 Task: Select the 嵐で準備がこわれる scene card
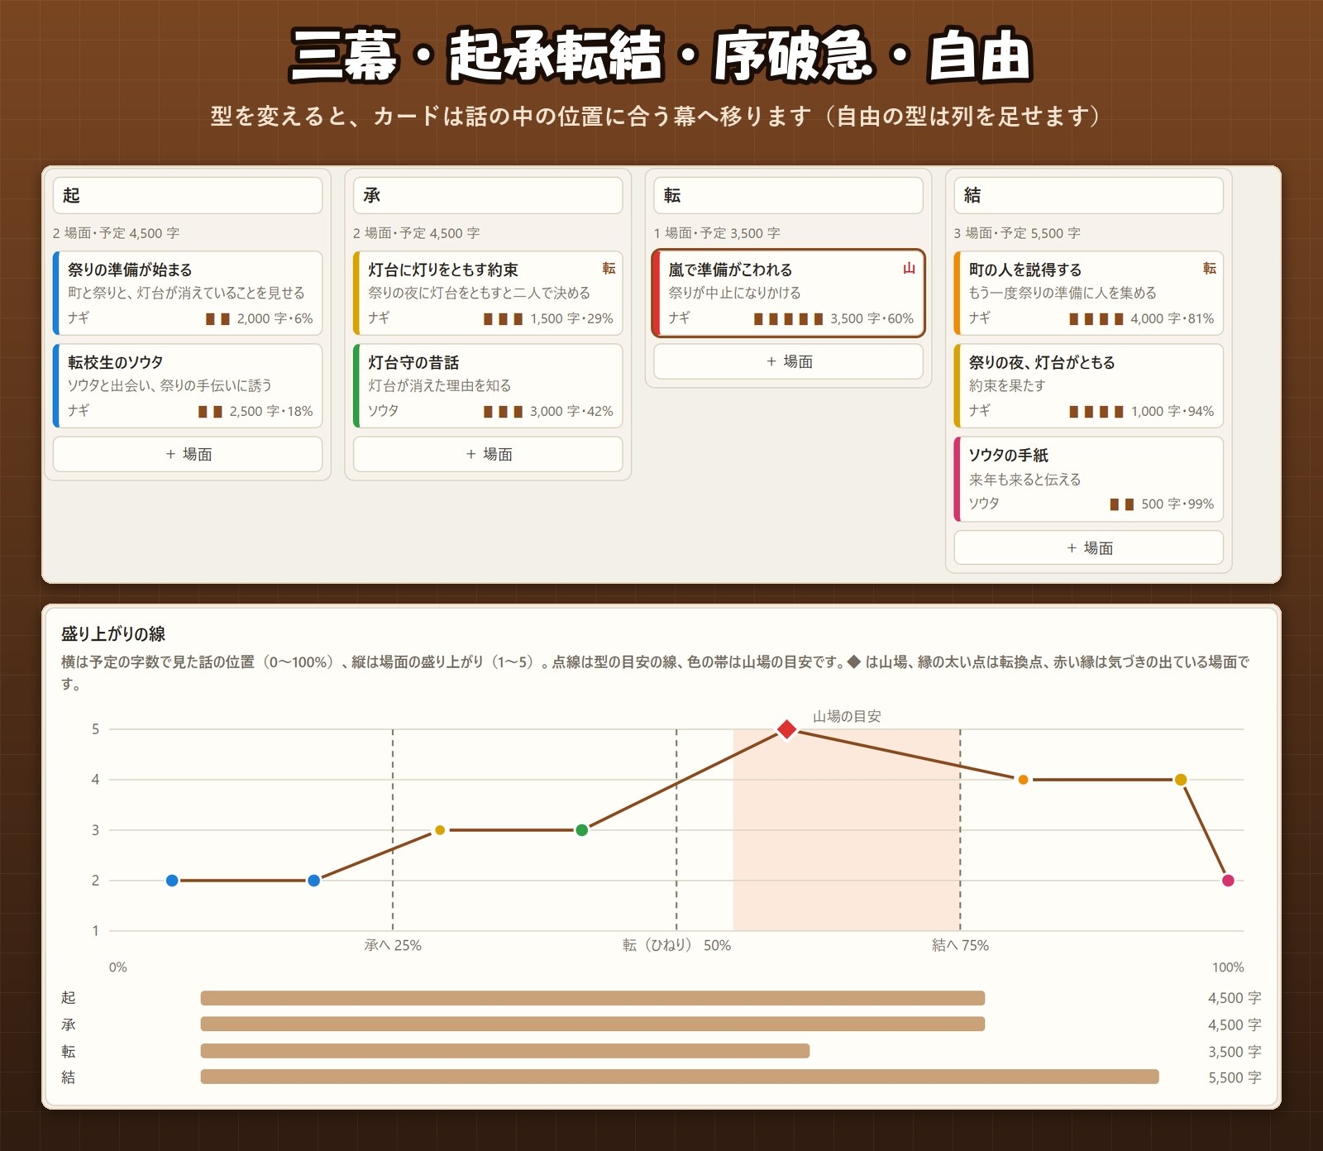pos(788,294)
